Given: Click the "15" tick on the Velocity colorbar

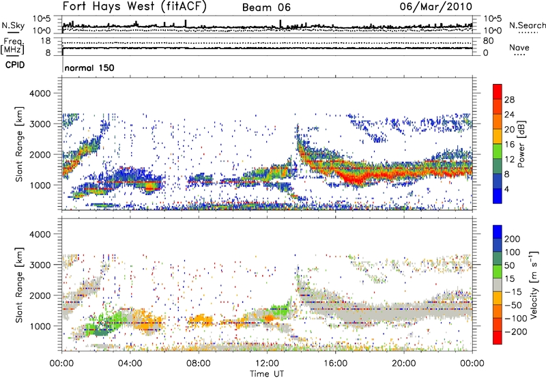Looking at the screenshot, I should pos(509,279).
